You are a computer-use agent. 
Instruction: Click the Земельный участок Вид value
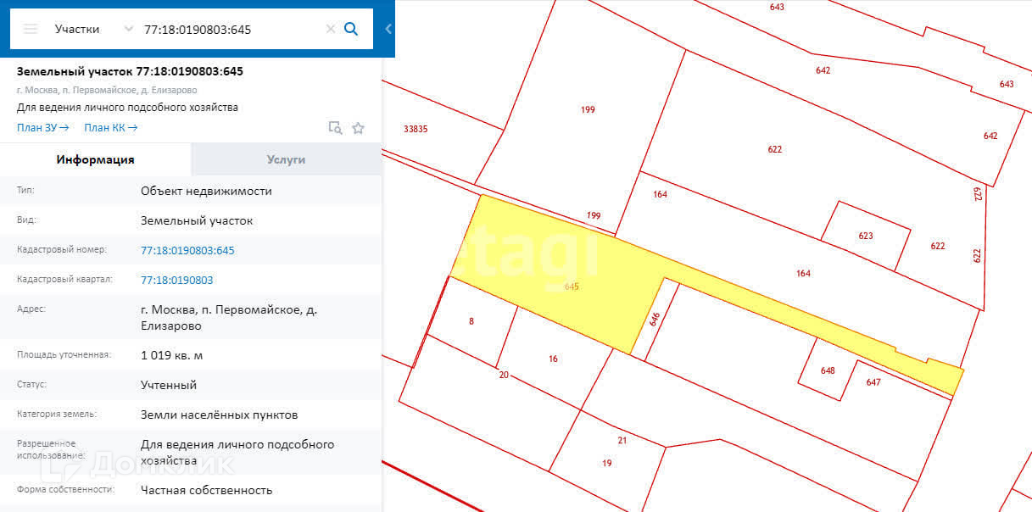tap(197, 220)
